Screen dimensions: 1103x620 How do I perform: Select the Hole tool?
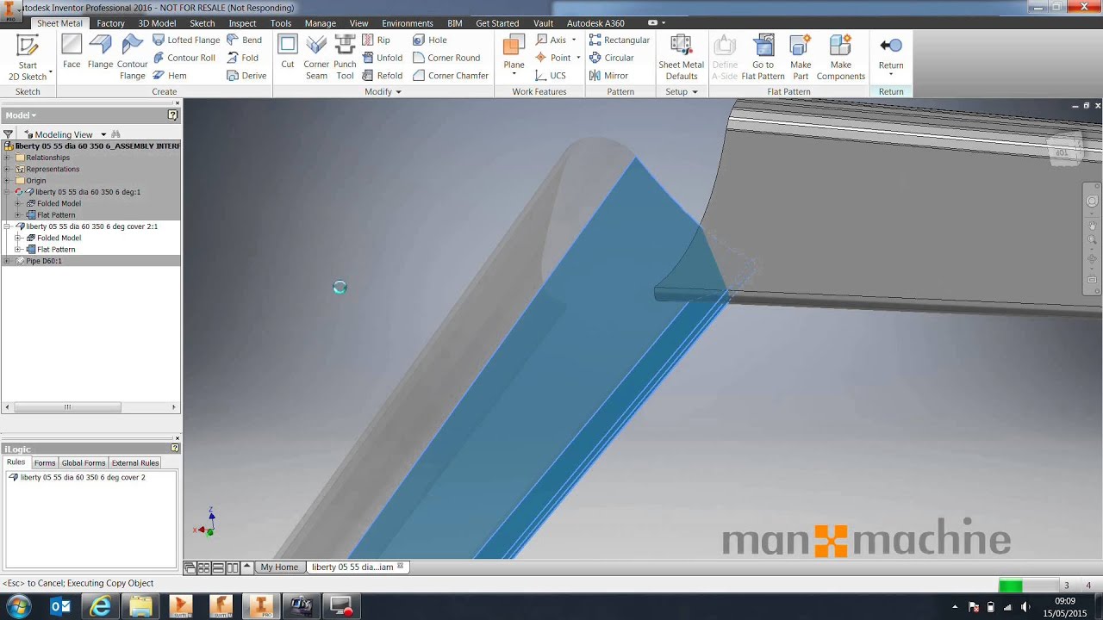pos(430,40)
